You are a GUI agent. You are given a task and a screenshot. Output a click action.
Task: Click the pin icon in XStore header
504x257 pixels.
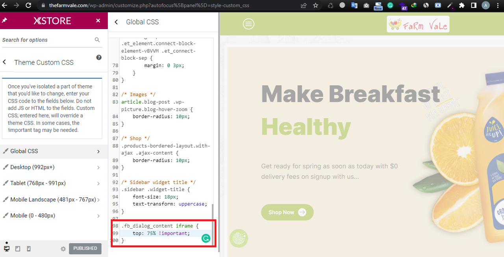(x=4, y=20)
